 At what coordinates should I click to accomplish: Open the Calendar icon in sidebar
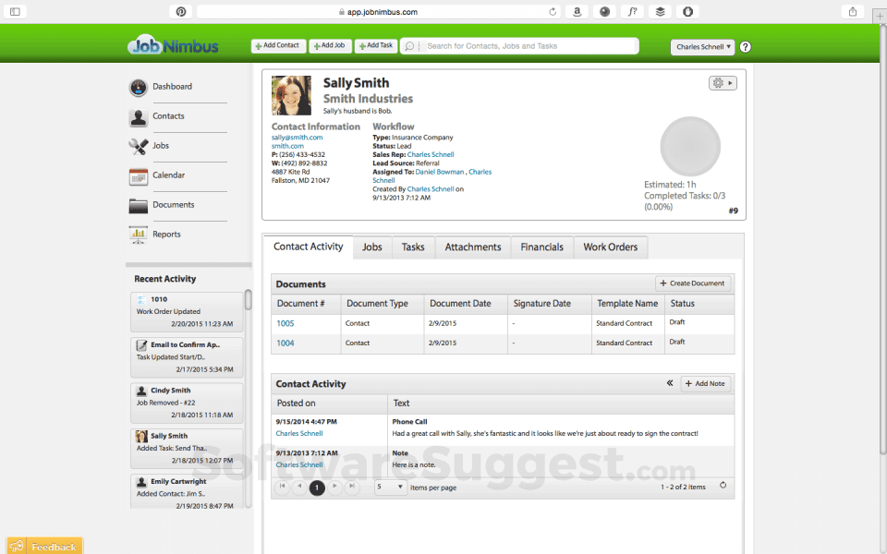[138, 176]
